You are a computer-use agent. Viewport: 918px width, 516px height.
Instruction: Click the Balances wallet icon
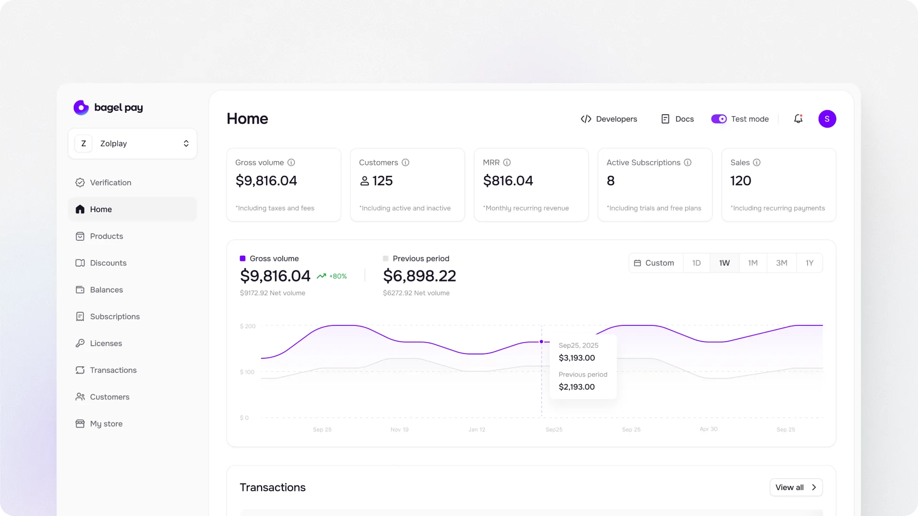pos(80,290)
